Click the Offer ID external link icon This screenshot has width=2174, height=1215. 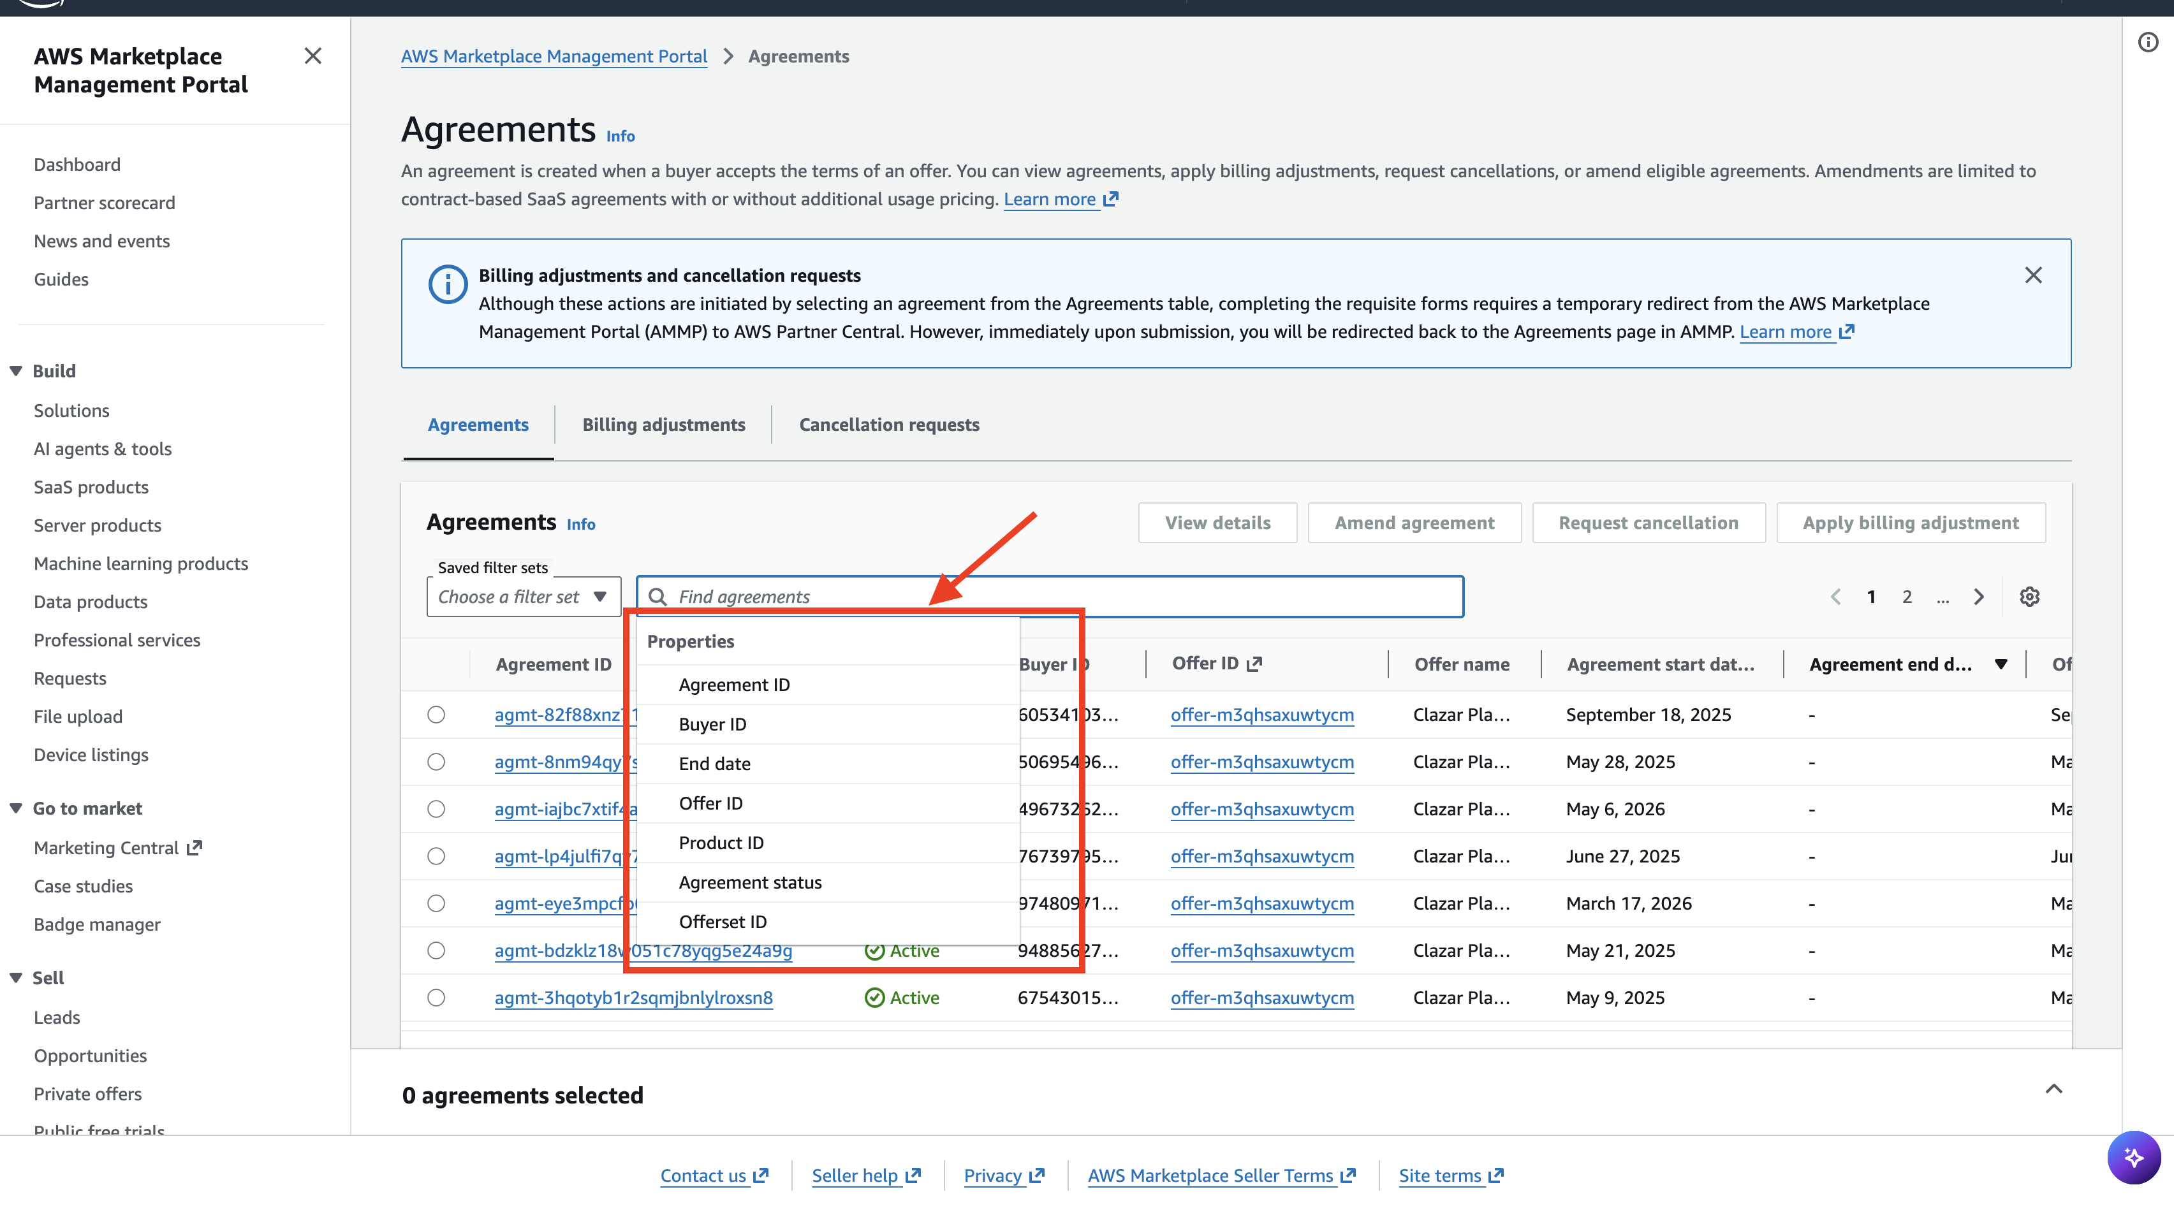1254,664
